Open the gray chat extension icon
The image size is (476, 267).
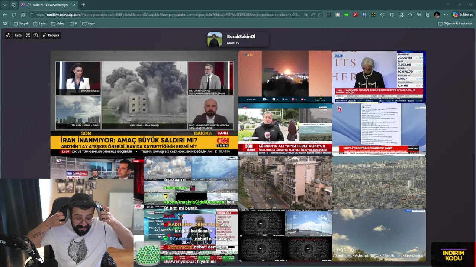(x=338, y=14)
